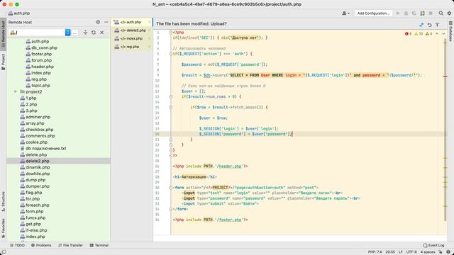Hide the Remote Host panel via minus icon

[x=106, y=22]
